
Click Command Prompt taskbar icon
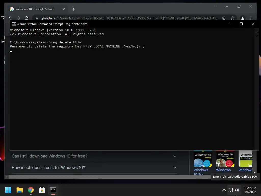tap(53, 190)
